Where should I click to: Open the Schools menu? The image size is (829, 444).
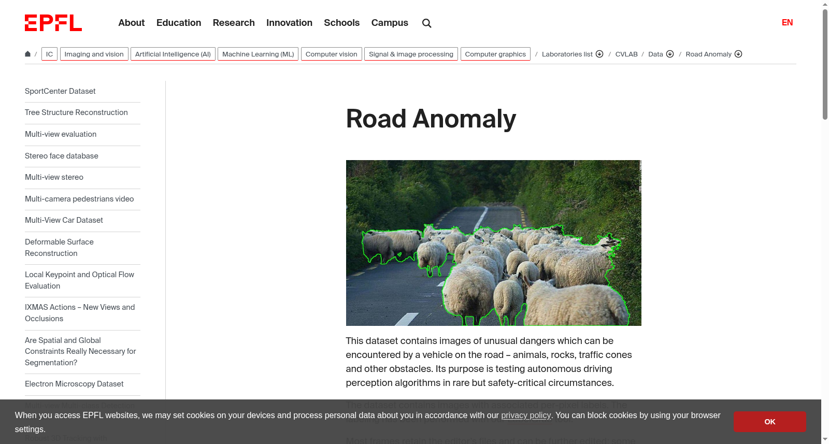[341, 23]
